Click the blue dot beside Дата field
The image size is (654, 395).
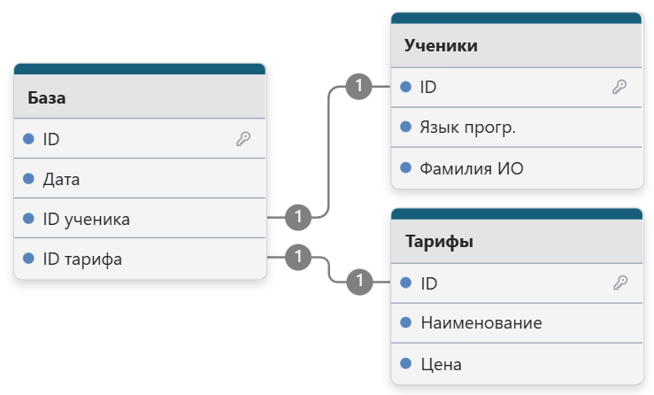point(28,179)
